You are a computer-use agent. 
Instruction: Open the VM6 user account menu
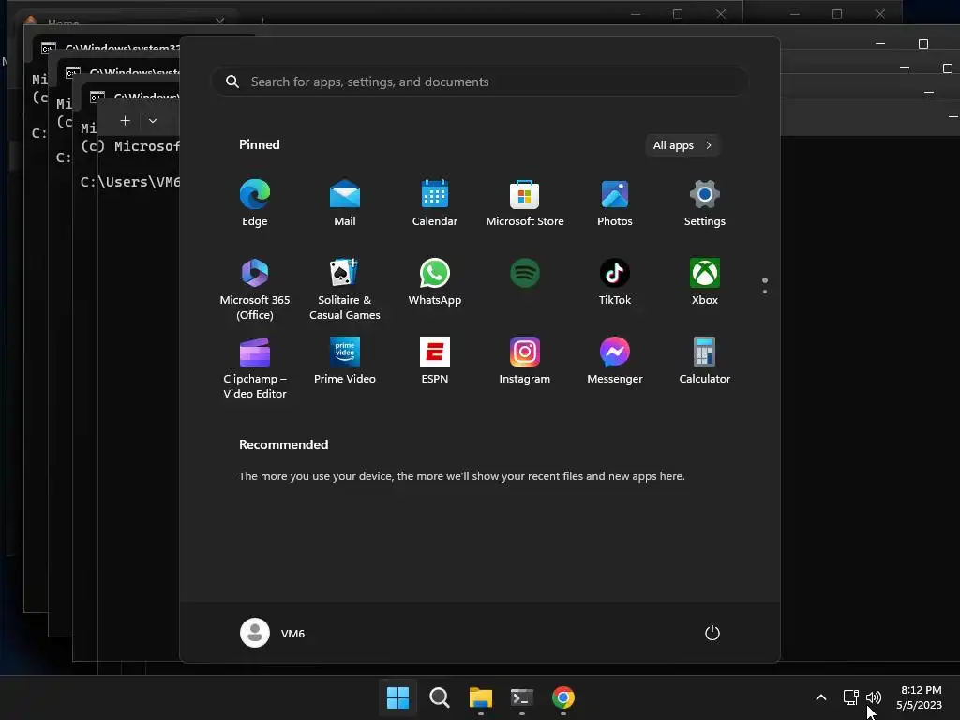(x=273, y=633)
